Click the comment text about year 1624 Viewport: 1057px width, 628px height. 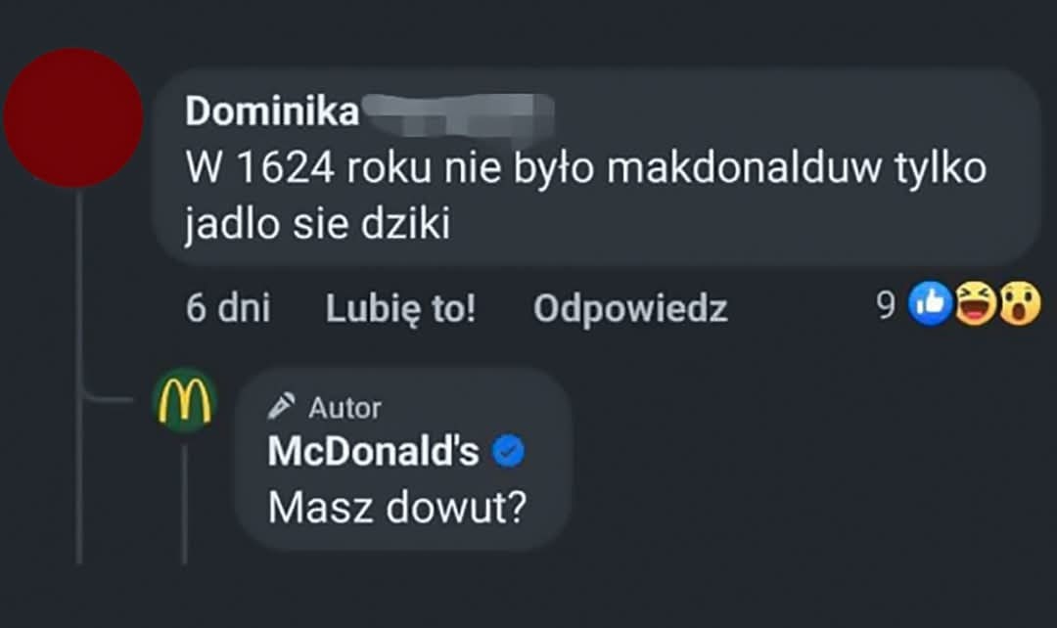[585, 168]
